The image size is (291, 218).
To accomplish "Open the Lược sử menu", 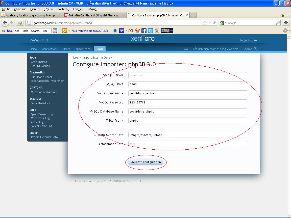I will pos(48,9).
